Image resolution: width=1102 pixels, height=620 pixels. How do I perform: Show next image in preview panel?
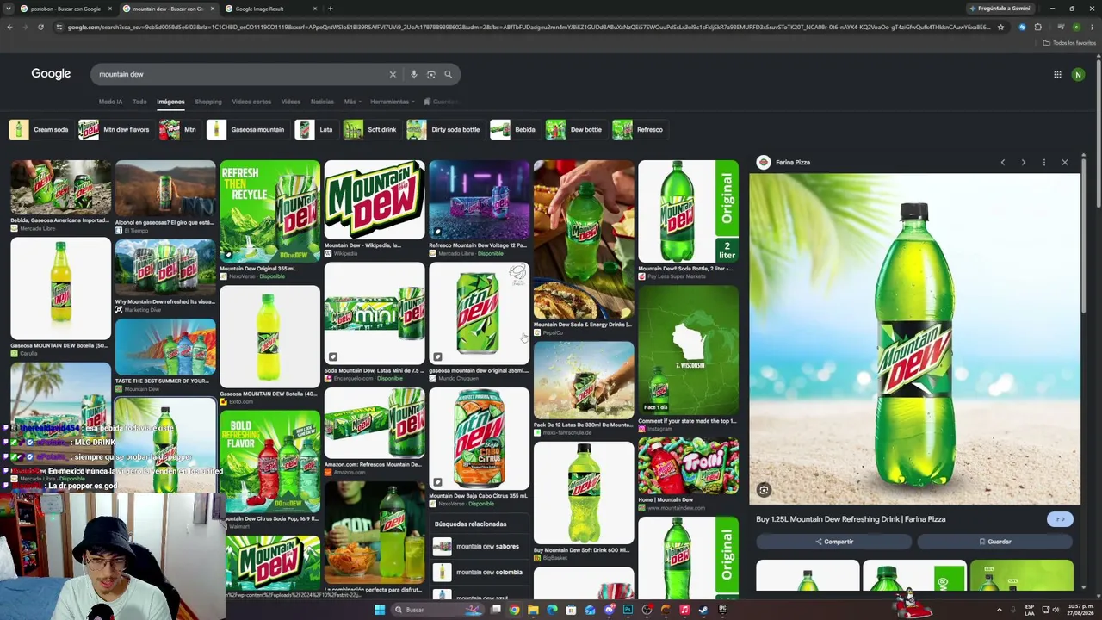point(1023,162)
